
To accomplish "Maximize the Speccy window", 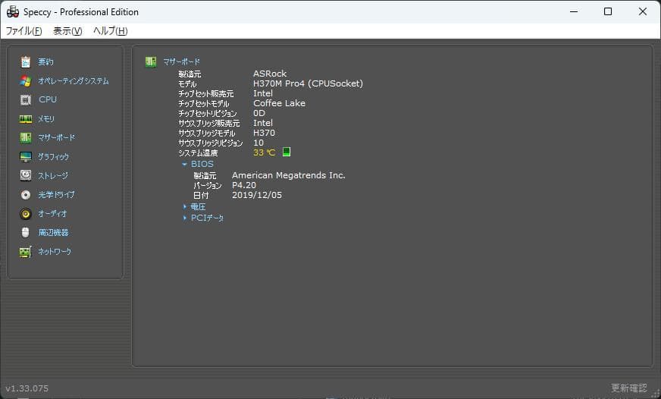I will click(x=608, y=12).
